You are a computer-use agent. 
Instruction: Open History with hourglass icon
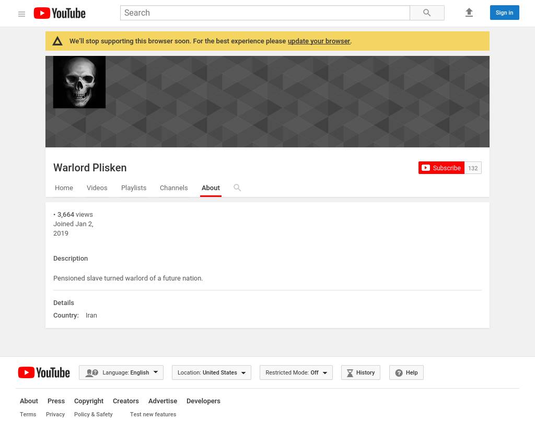(360, 372)
